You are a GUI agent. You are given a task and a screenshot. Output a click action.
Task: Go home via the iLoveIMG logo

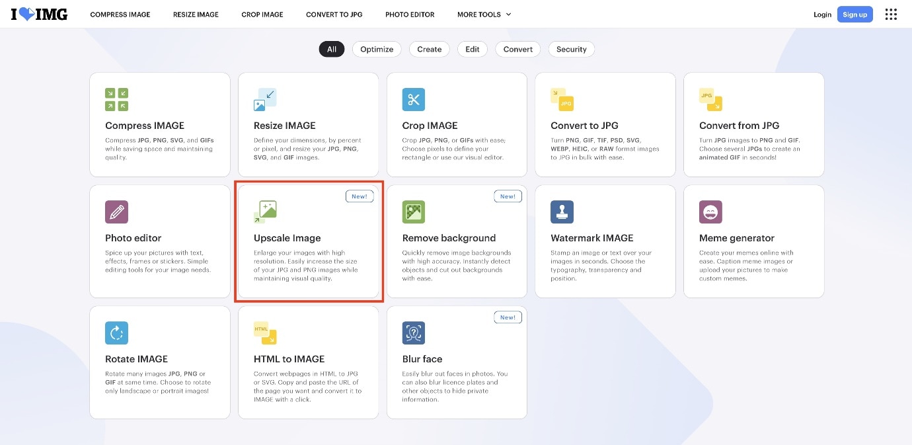(x=39, y=14)
